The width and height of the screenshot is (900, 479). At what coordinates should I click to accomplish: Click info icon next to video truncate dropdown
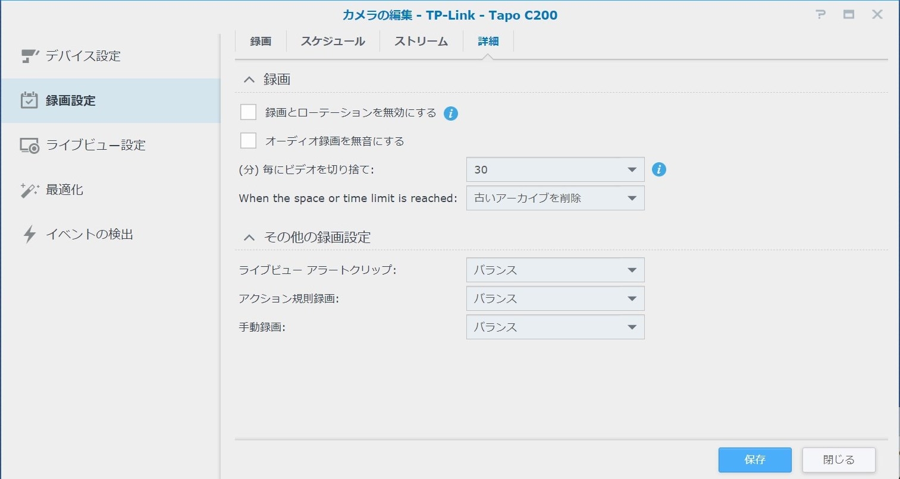pyautogui.click(x=658, y=169)
